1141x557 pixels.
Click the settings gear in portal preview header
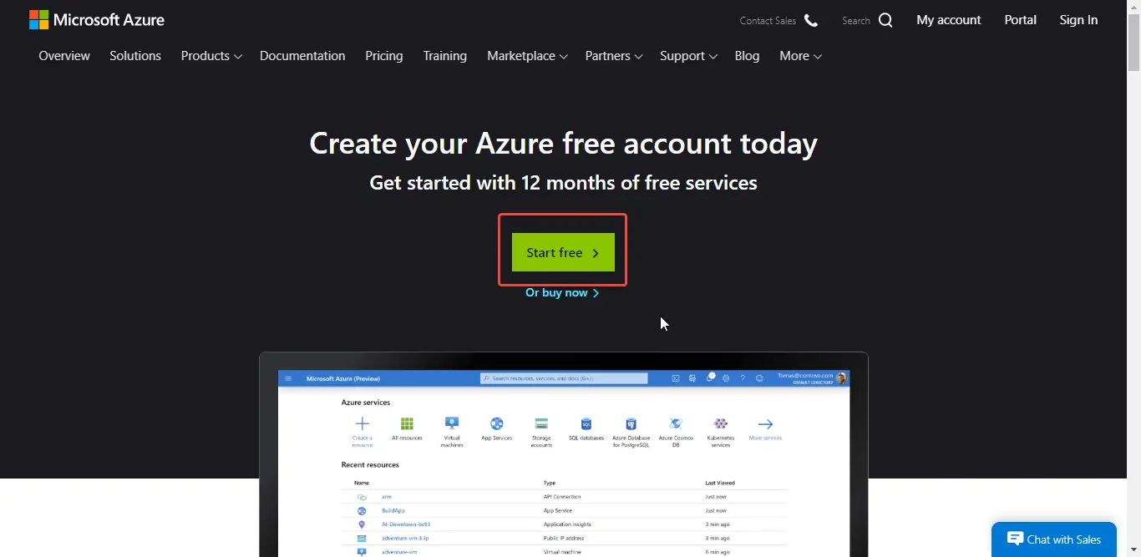pos(726,378)
